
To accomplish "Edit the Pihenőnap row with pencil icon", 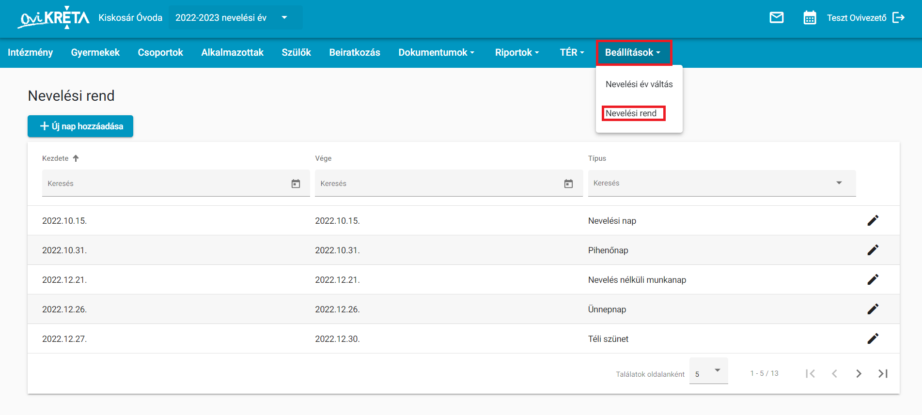I will pyautogui.click(x=873, y=250).
